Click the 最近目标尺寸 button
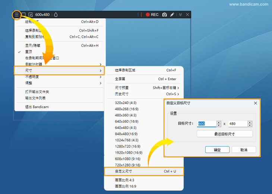Image resolution: width=272 pixels, height=194 pixels. coord(225,134)
